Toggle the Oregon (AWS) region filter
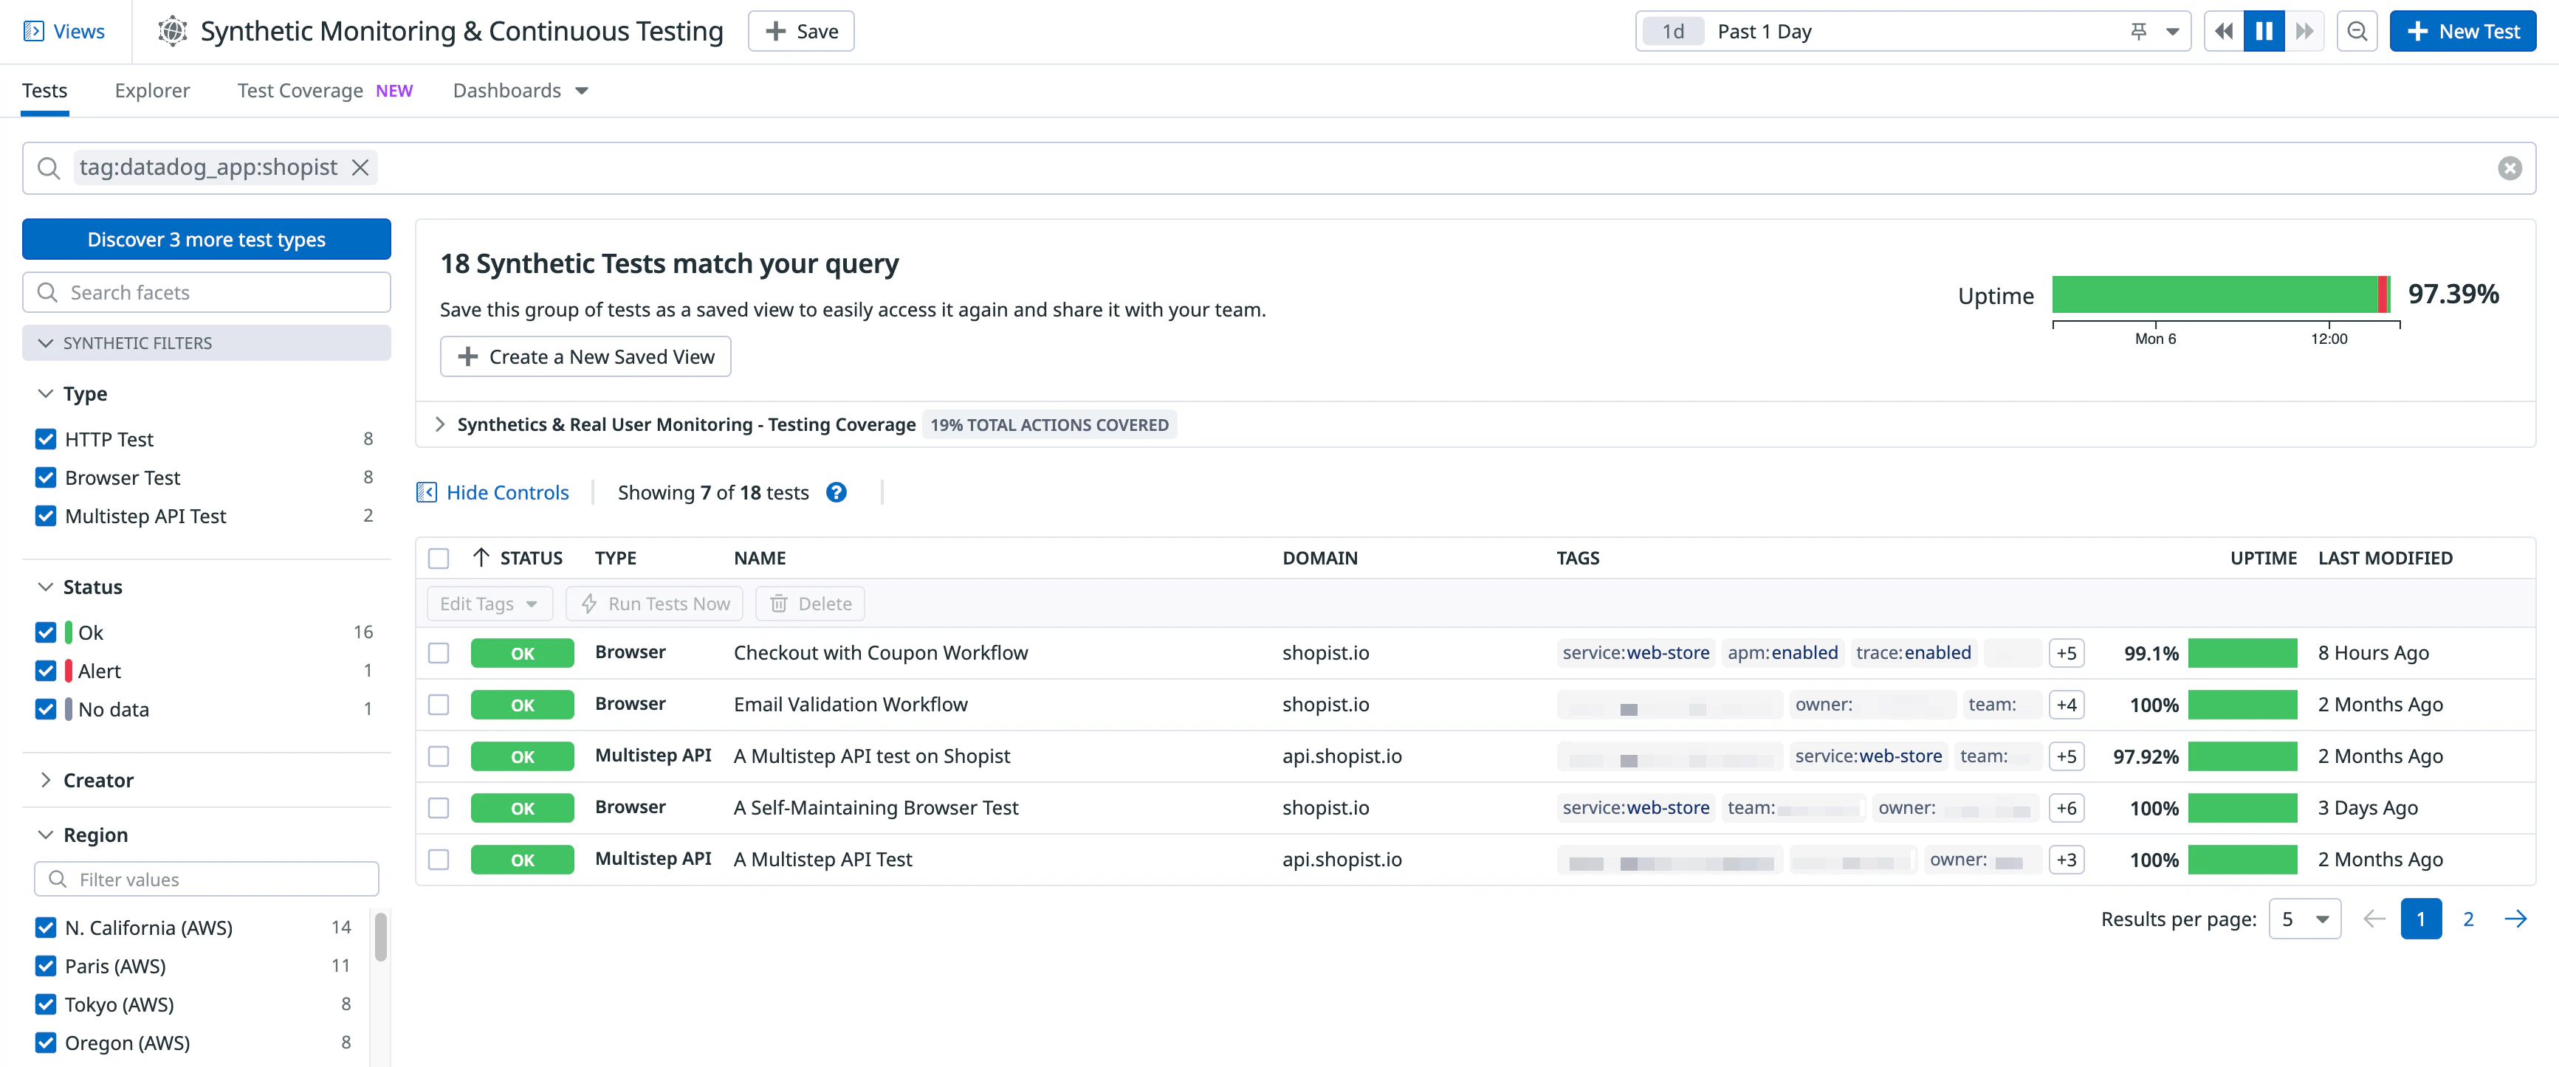The height and width of the screenshot is (1067, 2559). pos(46,1043)
